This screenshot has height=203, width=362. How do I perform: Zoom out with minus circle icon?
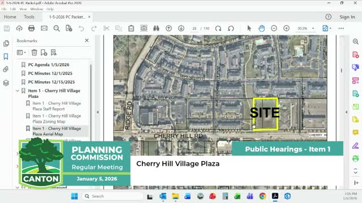click(x=274, y=28)
